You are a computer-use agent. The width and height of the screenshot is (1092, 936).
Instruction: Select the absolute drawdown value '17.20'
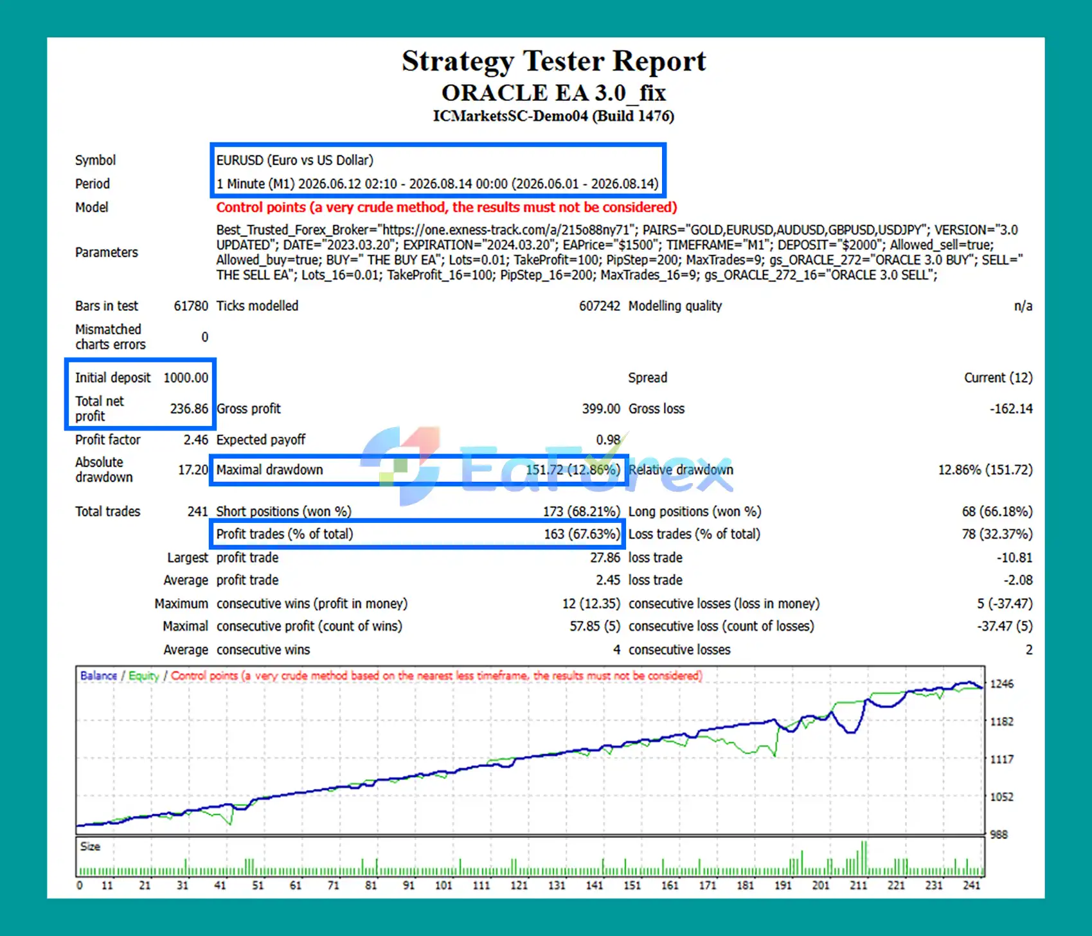click(193, 470)
